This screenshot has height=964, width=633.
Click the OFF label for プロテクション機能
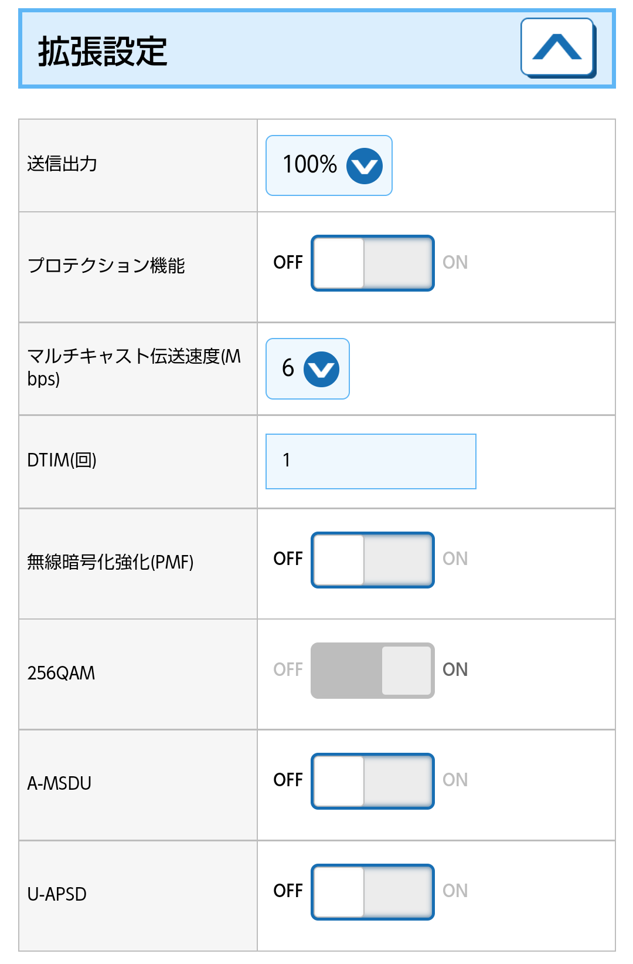click(288, 262)
